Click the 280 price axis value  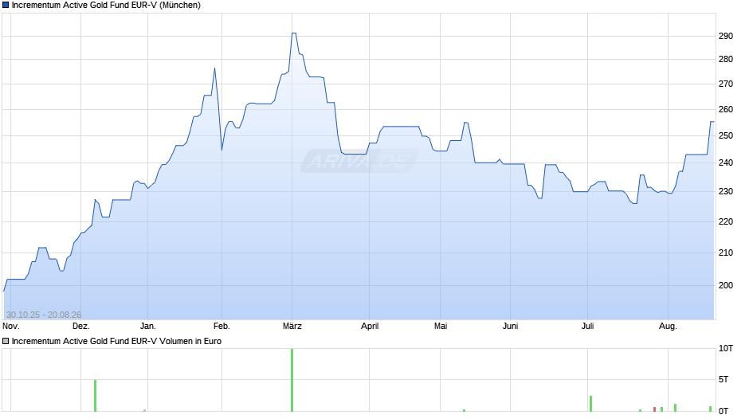[x=726, y=60]
